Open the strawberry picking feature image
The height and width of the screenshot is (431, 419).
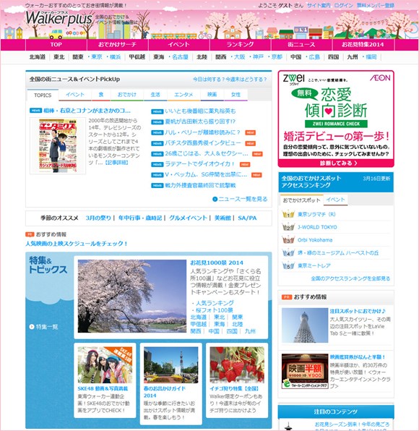[237, 364]
